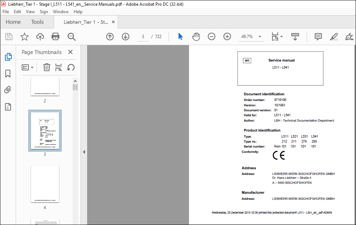The image size is (356, 225).
Task: Click the CE conformity mark
Action: (278, 155)
